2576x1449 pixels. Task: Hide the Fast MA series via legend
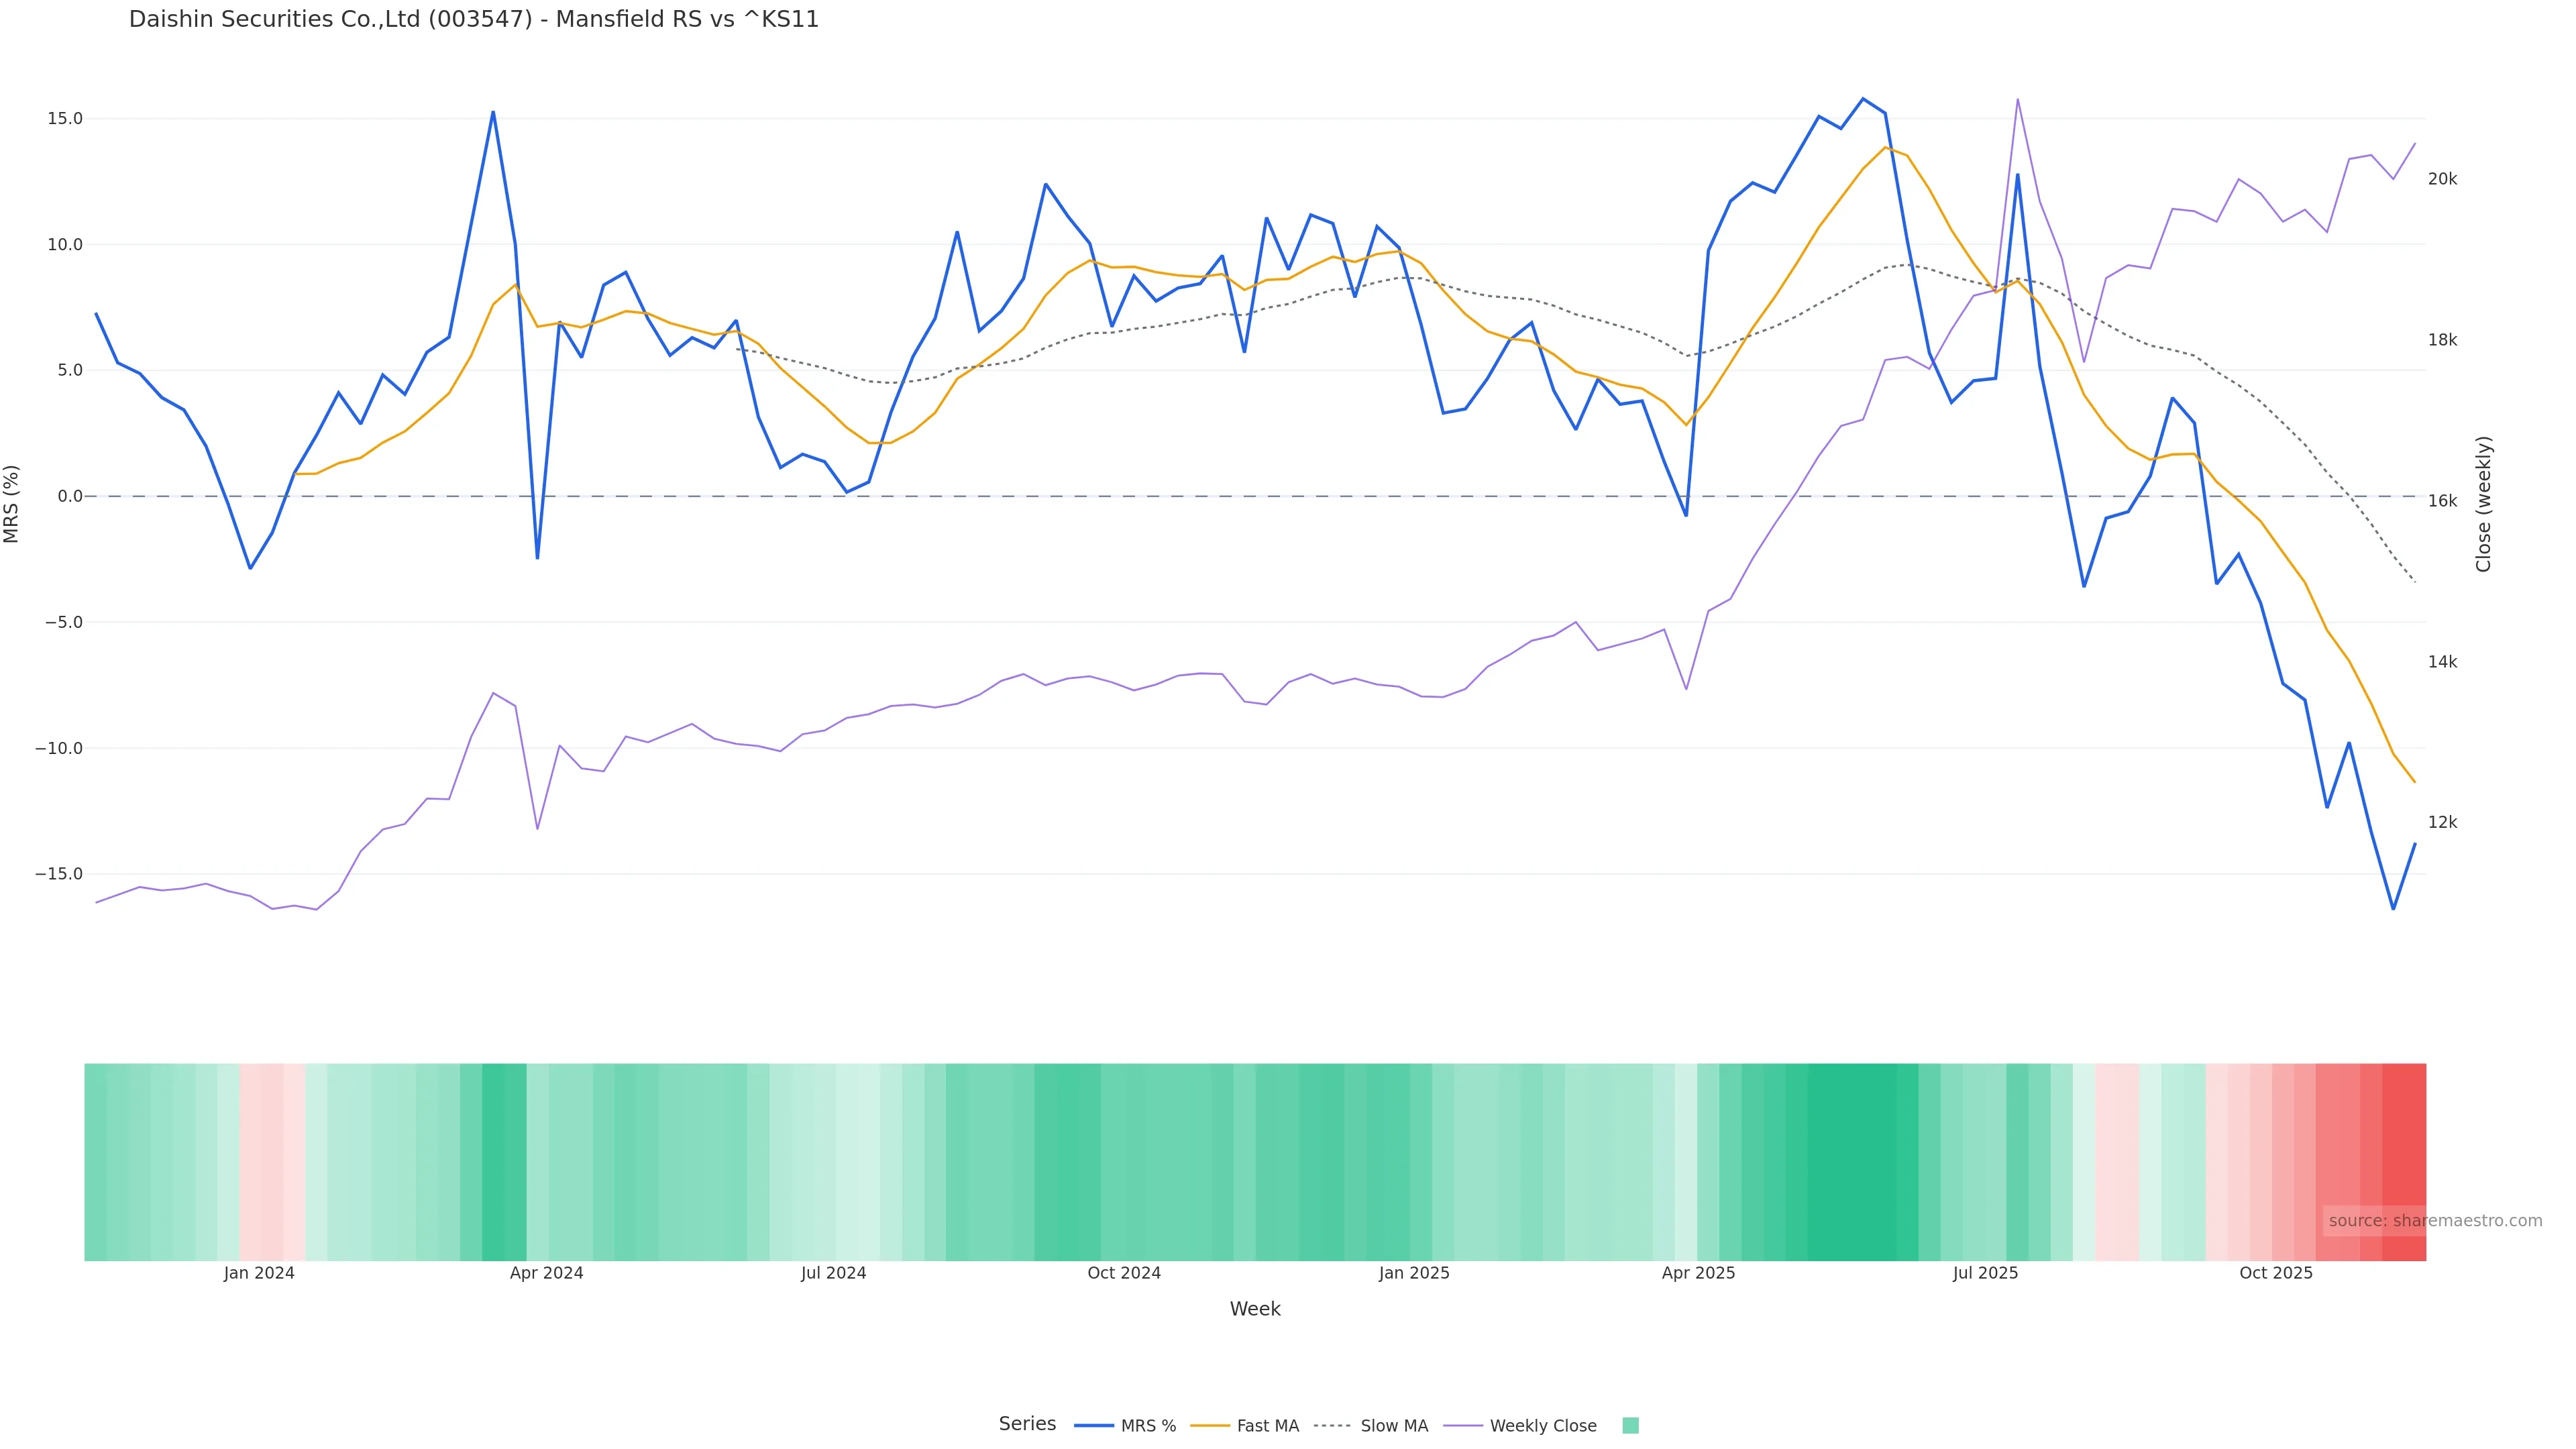[x=1267, y=1426]
